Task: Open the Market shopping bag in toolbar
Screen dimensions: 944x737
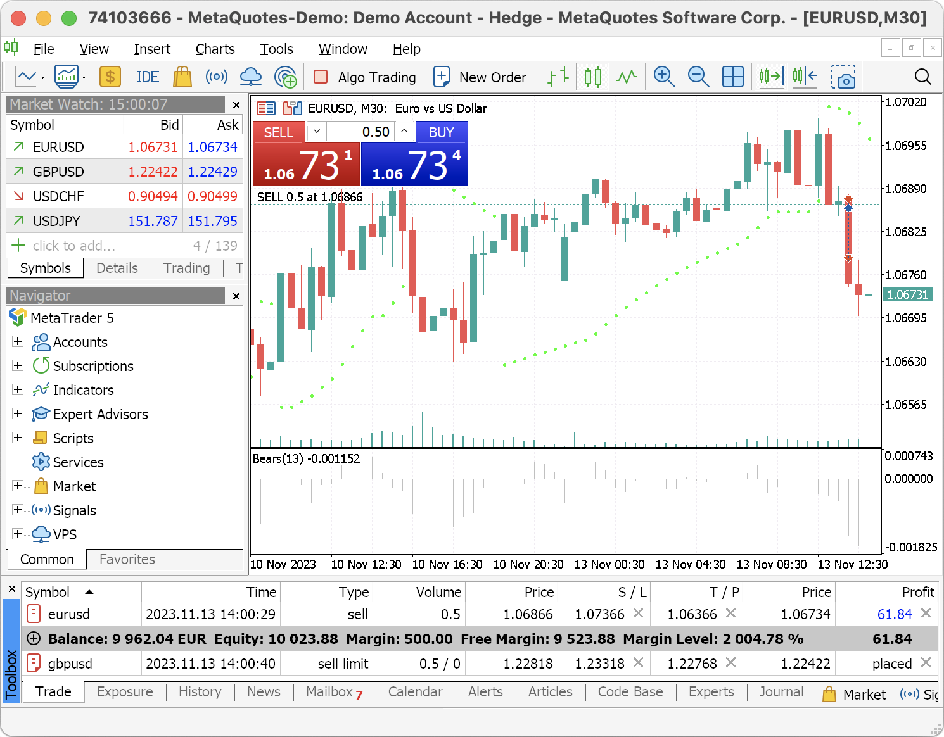Action: click(x=182, y=77)
